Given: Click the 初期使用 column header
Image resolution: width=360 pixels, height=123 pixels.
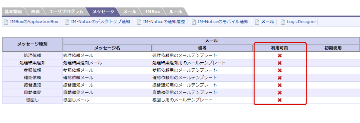Looking at the screenshot, I should [x=333, y=48].
